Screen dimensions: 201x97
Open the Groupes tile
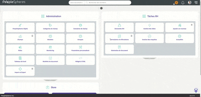pos(81,38)
